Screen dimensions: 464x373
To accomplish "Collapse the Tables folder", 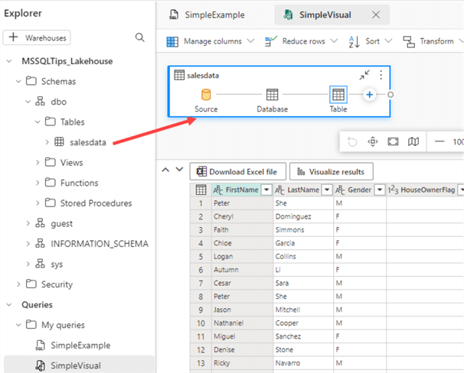I will point(38,122).
